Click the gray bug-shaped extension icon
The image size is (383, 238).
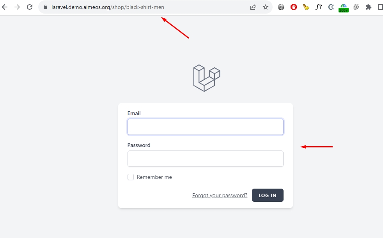pos(356,7)
